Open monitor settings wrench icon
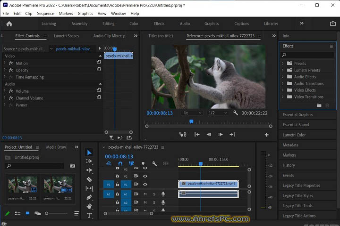Viewport: 340px width, 226px height. 236,113
